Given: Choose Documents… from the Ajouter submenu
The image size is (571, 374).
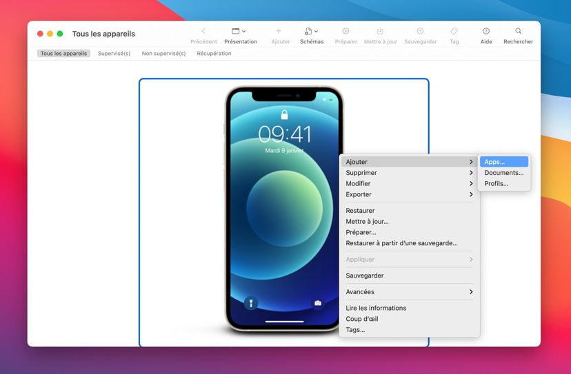Looking at the screenshot, I should tap(504, 173).
